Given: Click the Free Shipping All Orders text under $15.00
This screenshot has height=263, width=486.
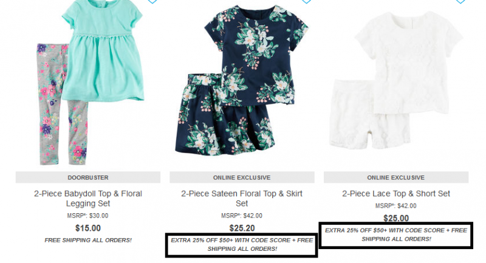Looking at the screenshot, I should click(88, 241).
